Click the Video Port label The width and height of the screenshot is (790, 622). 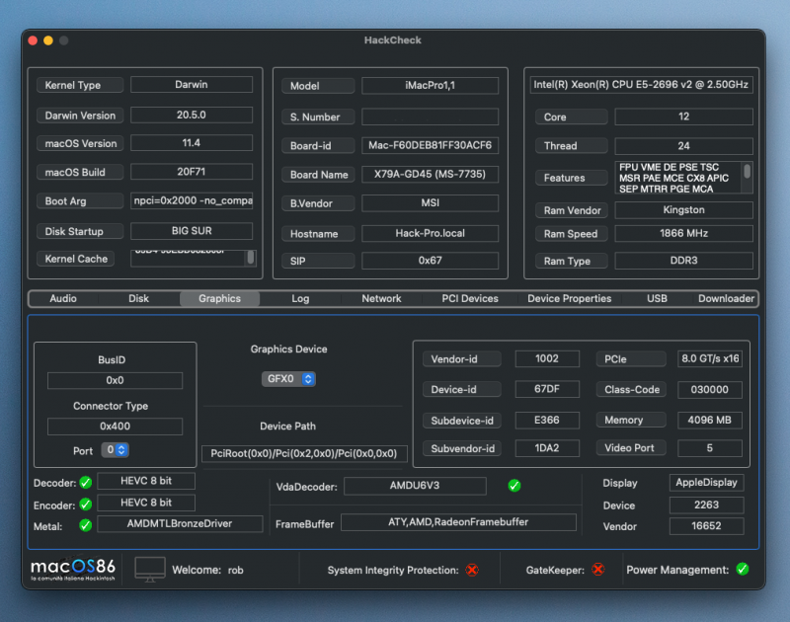631,447
